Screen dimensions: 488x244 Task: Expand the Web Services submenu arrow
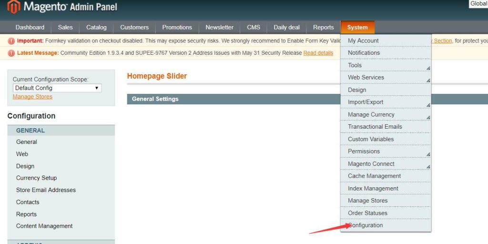click(x=428, y=80)
